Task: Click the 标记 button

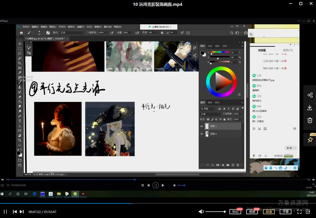Action: [x=235, y=212]
